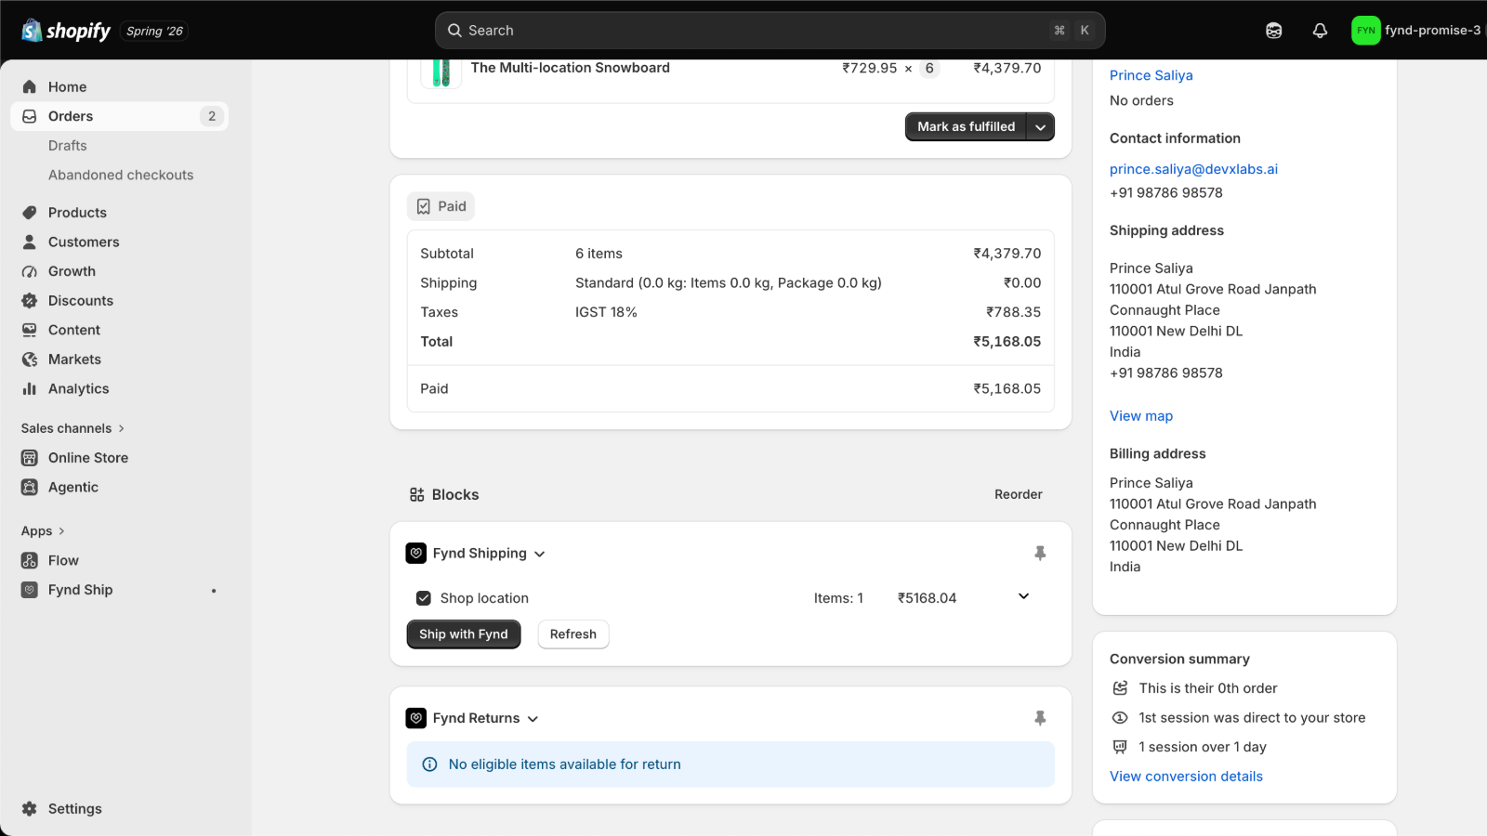The width and height of the screenshot is (1487, 836).
Task: Click the Total amount ₹5,168.05
Action: 1007,342
